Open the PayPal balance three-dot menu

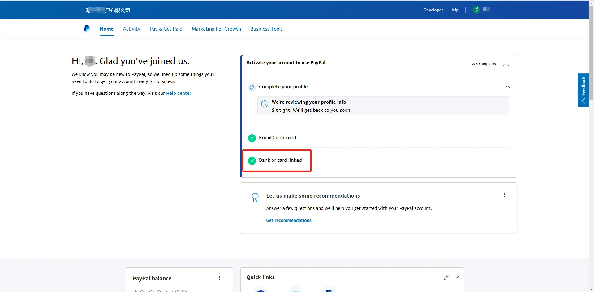[220, 278]
